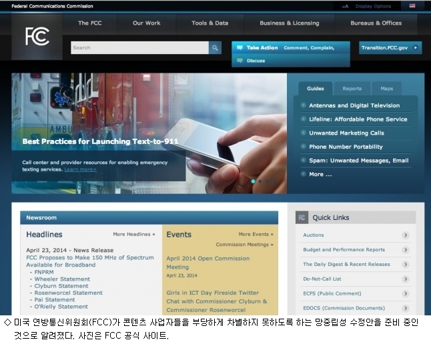Viewport: 431px width, 342px height.
Task: Click bullet icon next to More ...
Action: pyautogui.click(x=304, y=173)
